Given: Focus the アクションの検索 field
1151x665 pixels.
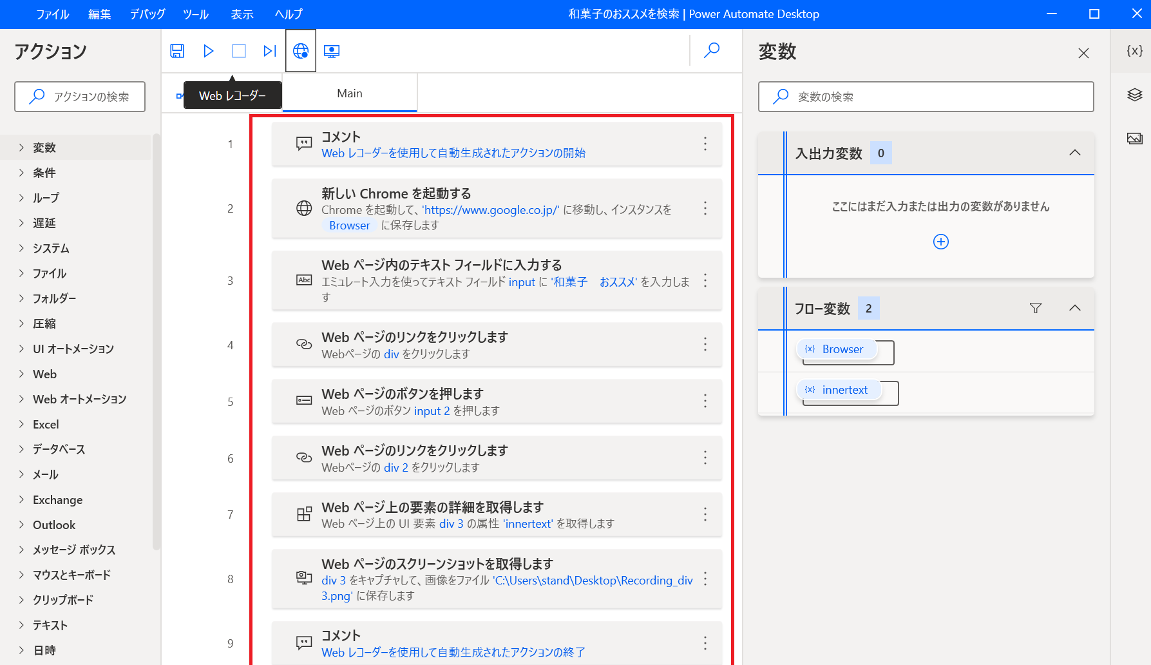Looking at the screenshot, I should click(x=80, y=97).
